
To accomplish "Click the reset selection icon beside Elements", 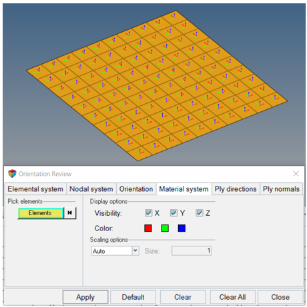I will coord(70,213).
